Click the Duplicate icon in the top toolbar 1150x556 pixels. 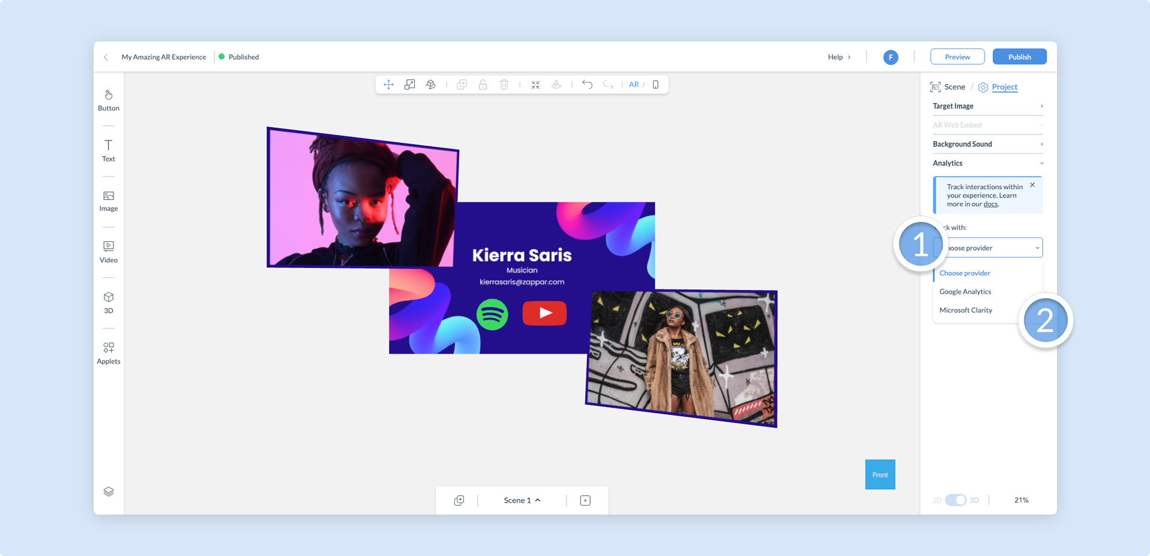click(x=462, y=85)
